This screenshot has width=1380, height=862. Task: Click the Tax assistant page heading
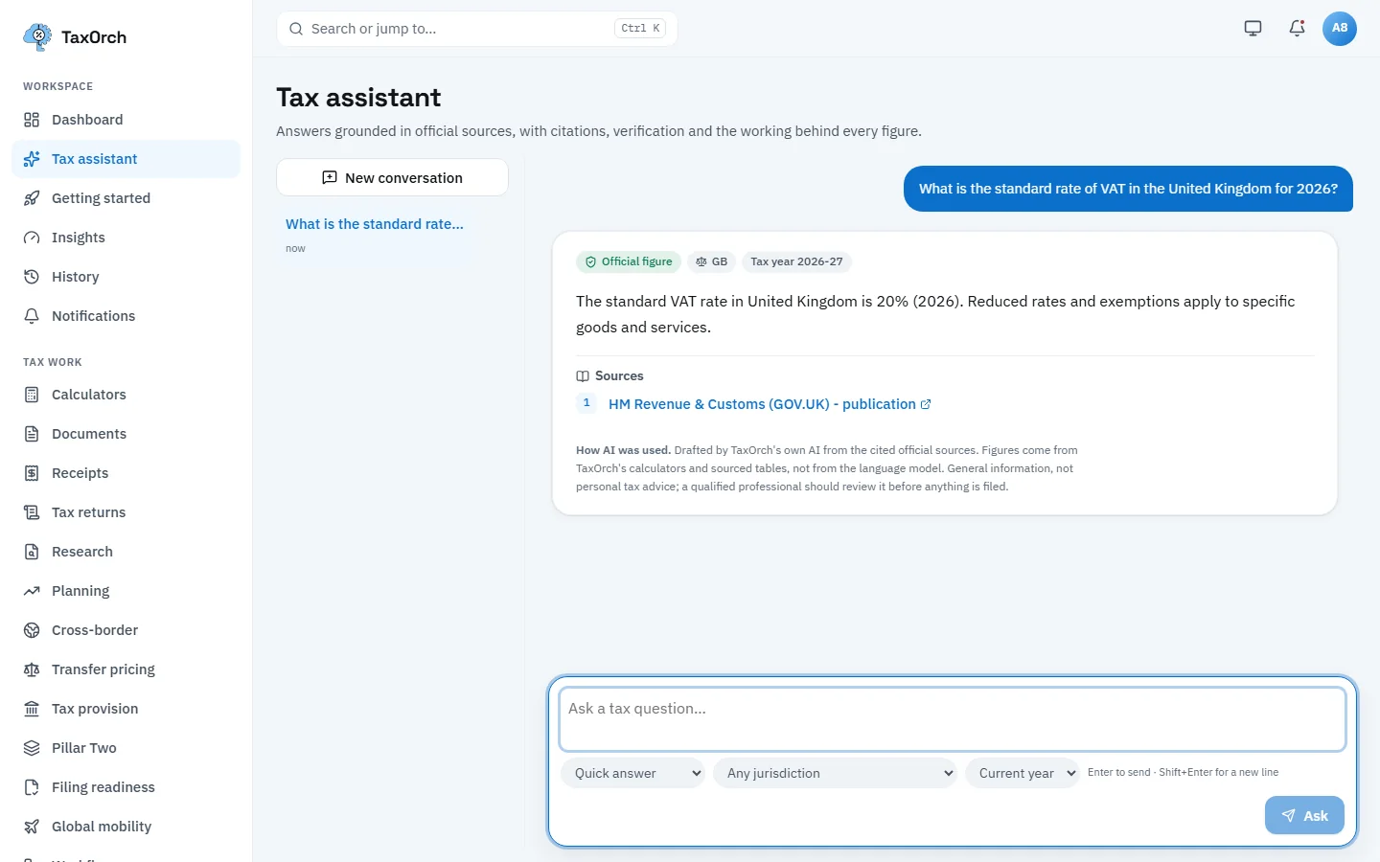(x=358, y=98)
